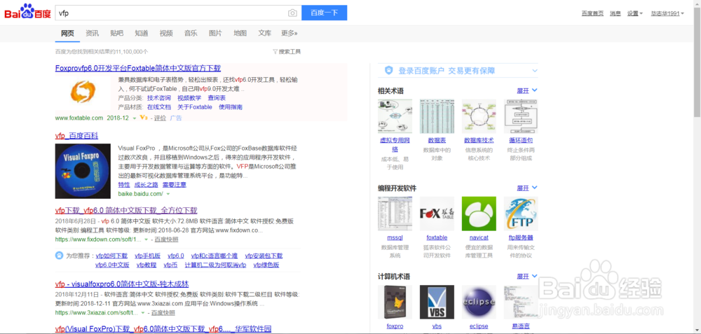Select the 网页 tab

(x=67, y=33)
